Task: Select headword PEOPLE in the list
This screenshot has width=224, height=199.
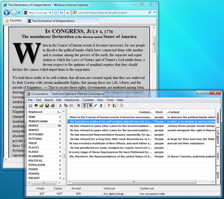Action: 45,125
